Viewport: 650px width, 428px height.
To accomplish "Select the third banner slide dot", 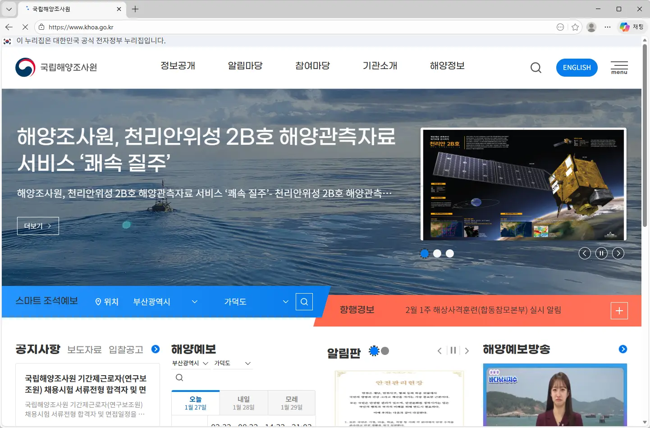I will pyautogui.click(x=449, y=253).
